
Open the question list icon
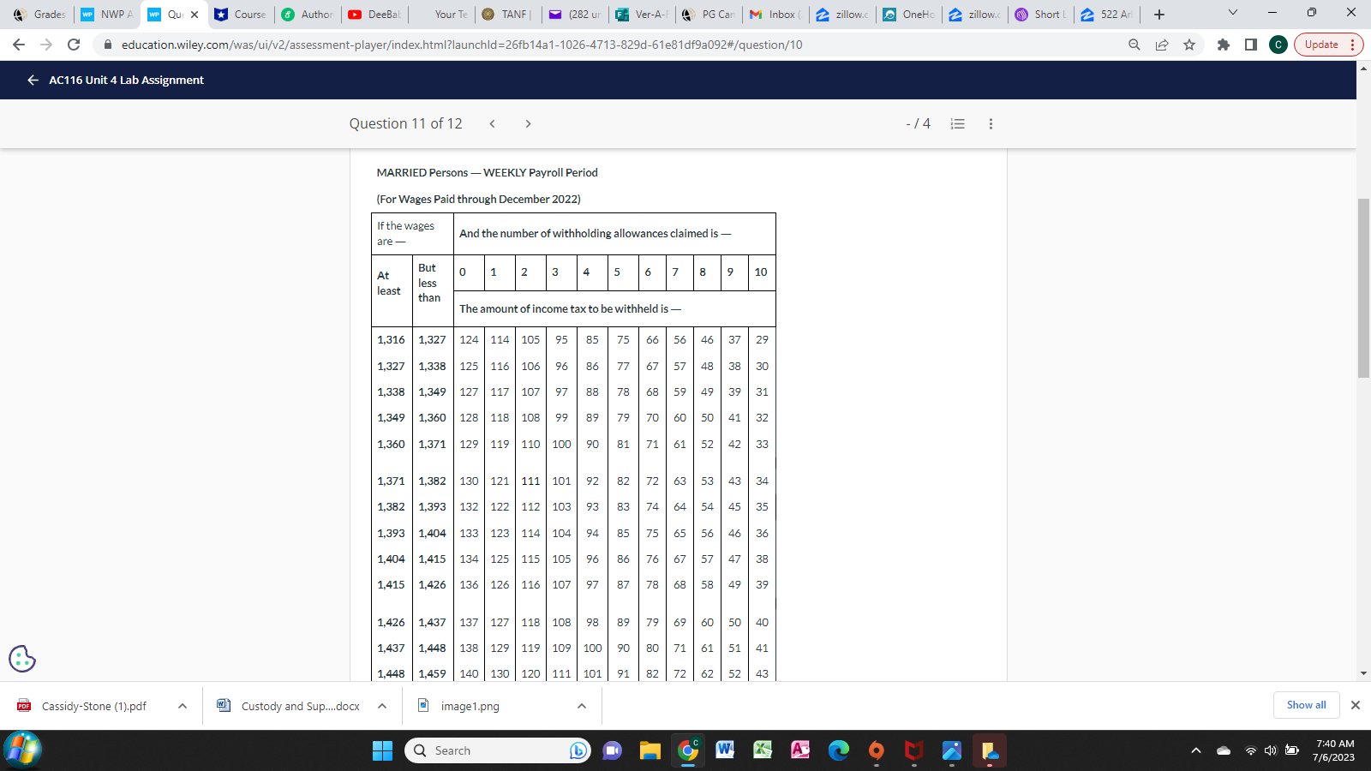click(958, 123)
